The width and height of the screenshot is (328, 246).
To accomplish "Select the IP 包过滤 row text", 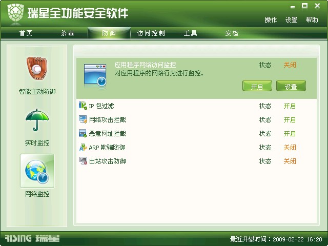I will (101, 106).
